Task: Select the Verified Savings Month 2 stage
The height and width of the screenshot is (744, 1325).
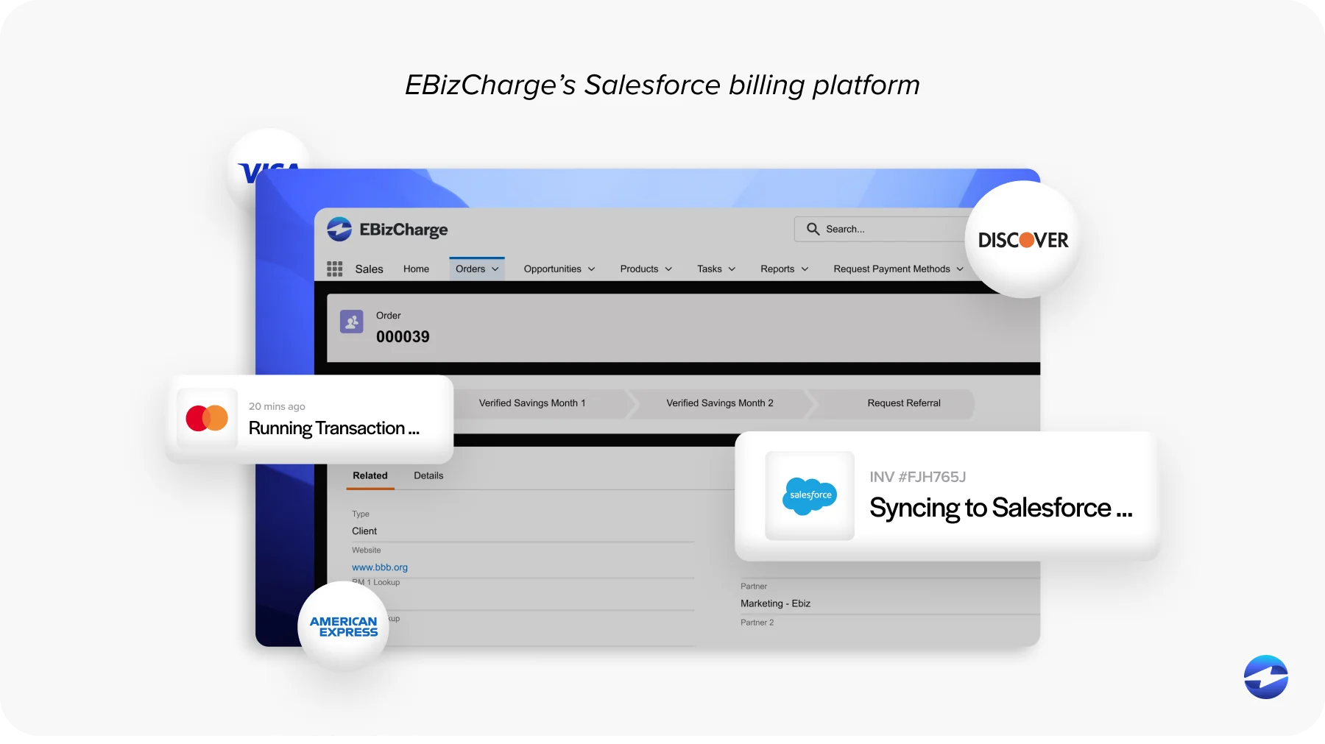Action: [x=720, y=403]
